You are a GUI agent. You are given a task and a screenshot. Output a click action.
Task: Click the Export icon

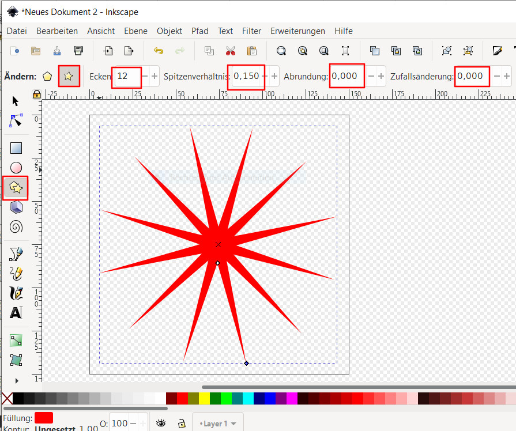pos(129,51)
